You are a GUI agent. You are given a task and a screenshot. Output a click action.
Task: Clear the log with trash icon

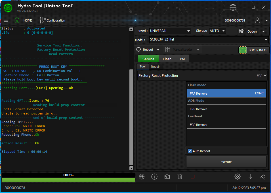180,177
